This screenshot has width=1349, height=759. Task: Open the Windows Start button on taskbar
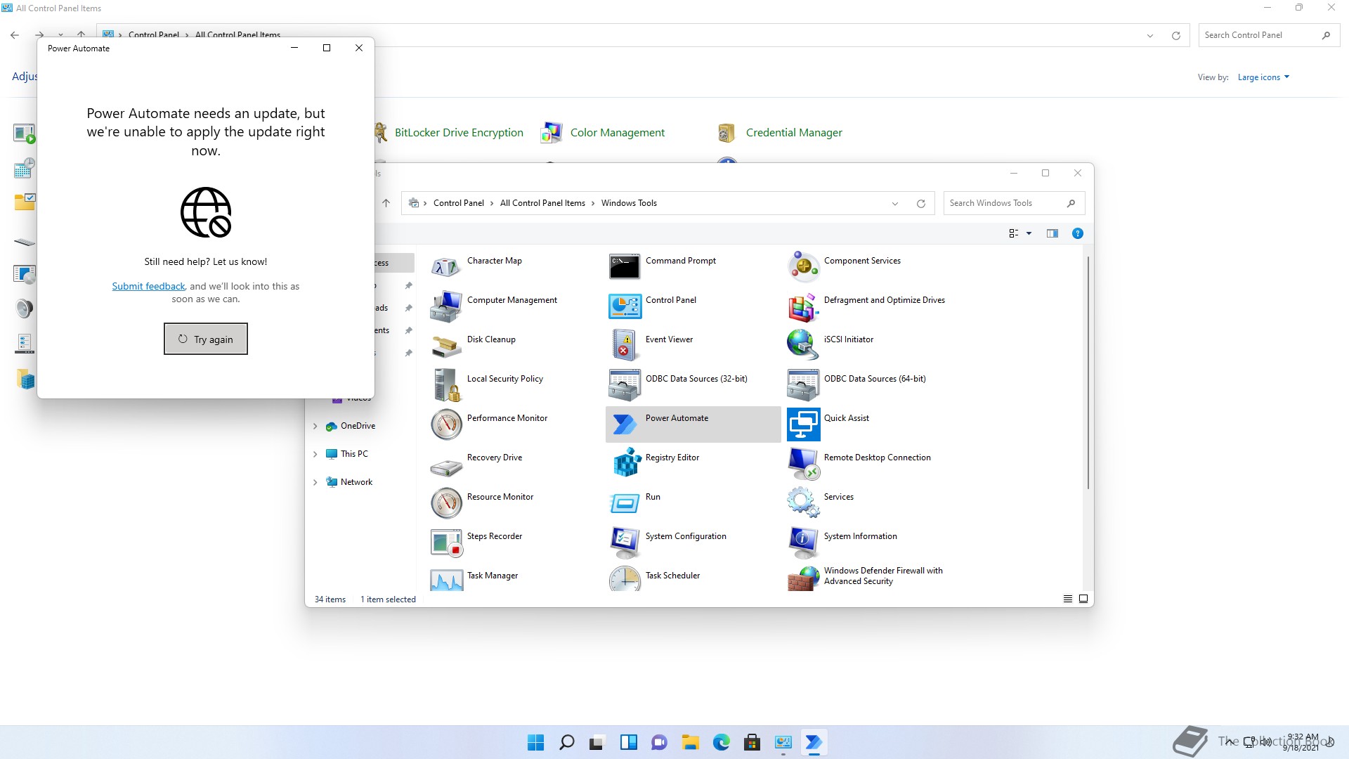535,742
